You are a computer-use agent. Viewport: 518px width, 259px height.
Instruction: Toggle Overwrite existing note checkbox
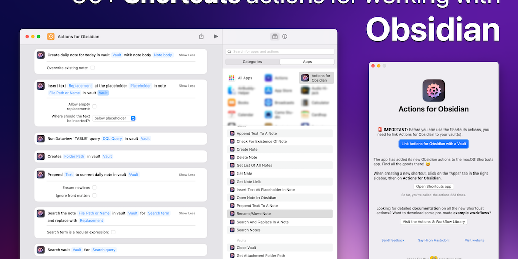pyautogui.click(x=93, y=68)
